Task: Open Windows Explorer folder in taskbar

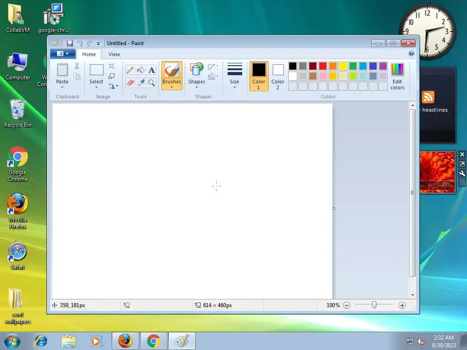Action: point(69,341)
